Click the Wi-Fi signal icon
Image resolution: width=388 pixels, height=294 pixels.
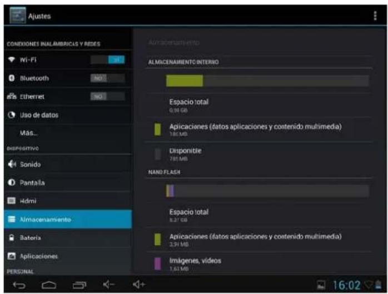point(11,59)
